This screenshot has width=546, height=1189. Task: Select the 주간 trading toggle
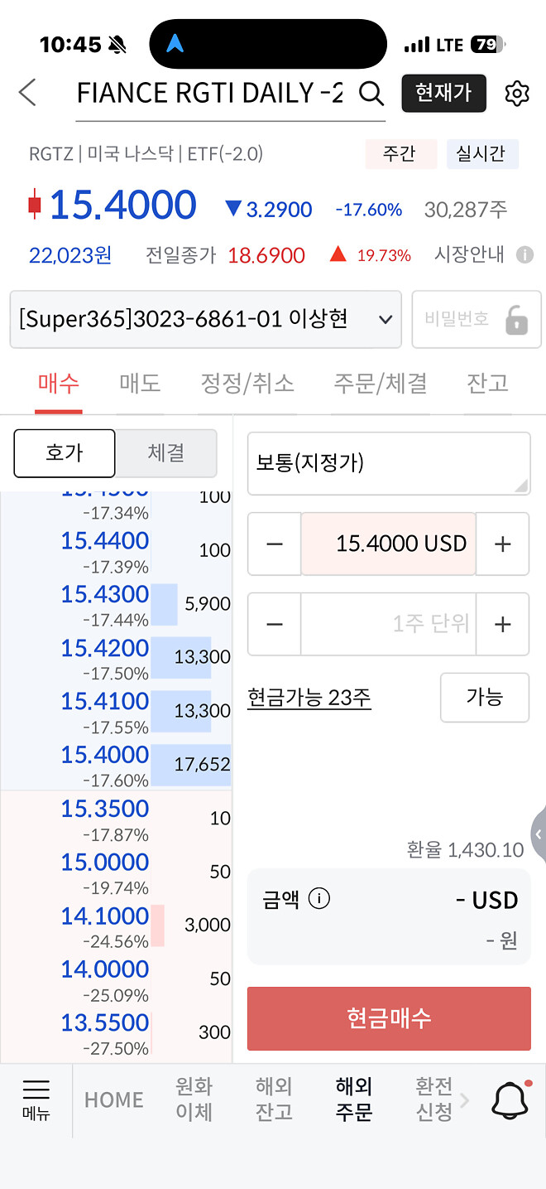(x=400, y=154)
